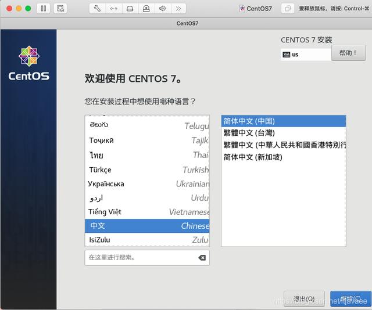Click the 退出(Q) quit button
This screenshot has height=310, width=372.
click(x=304, y=298)
